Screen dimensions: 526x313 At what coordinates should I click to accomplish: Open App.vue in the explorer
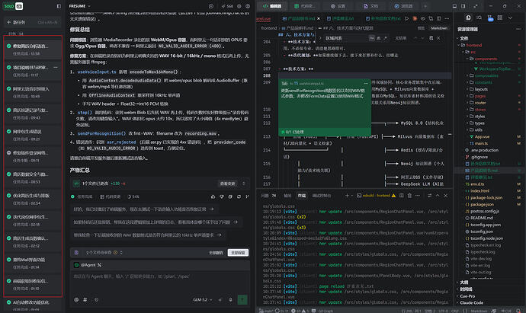pos(482,137)
